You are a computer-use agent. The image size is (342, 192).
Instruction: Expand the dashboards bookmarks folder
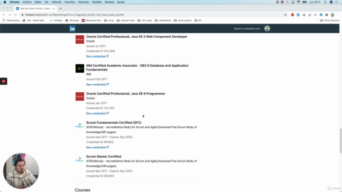click(x=163, y=20)
